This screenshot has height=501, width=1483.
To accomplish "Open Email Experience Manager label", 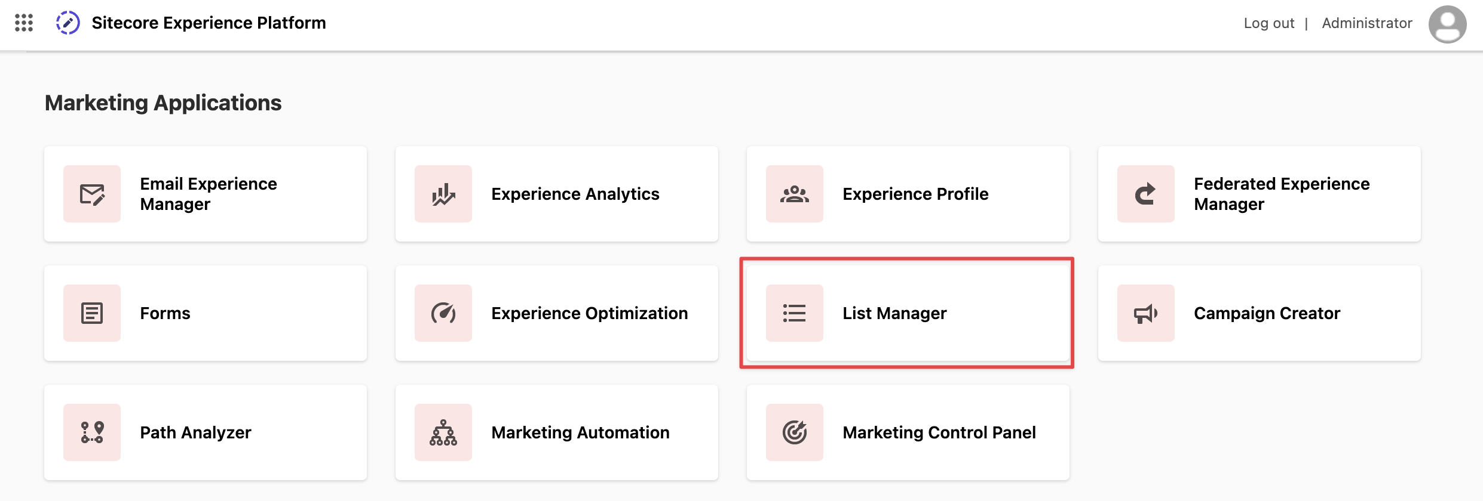I will pyautogui.click(x=209, y=194).
